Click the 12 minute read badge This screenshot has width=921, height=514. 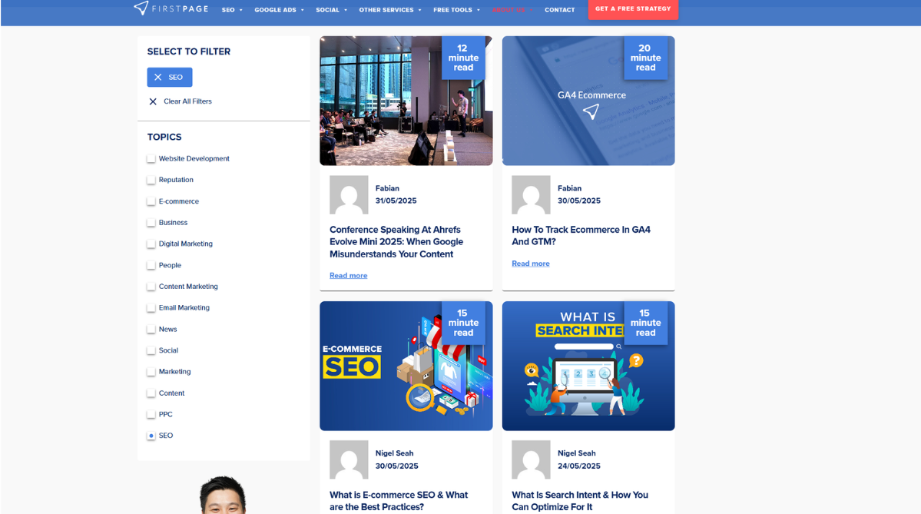pos(463,58)
